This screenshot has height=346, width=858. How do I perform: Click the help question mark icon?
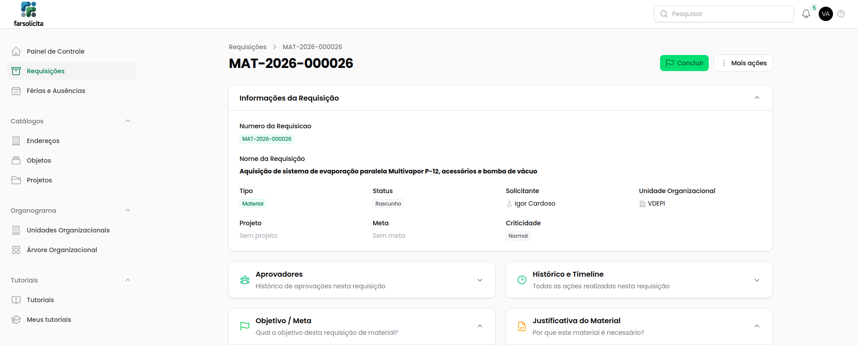[x=841, y=14]
